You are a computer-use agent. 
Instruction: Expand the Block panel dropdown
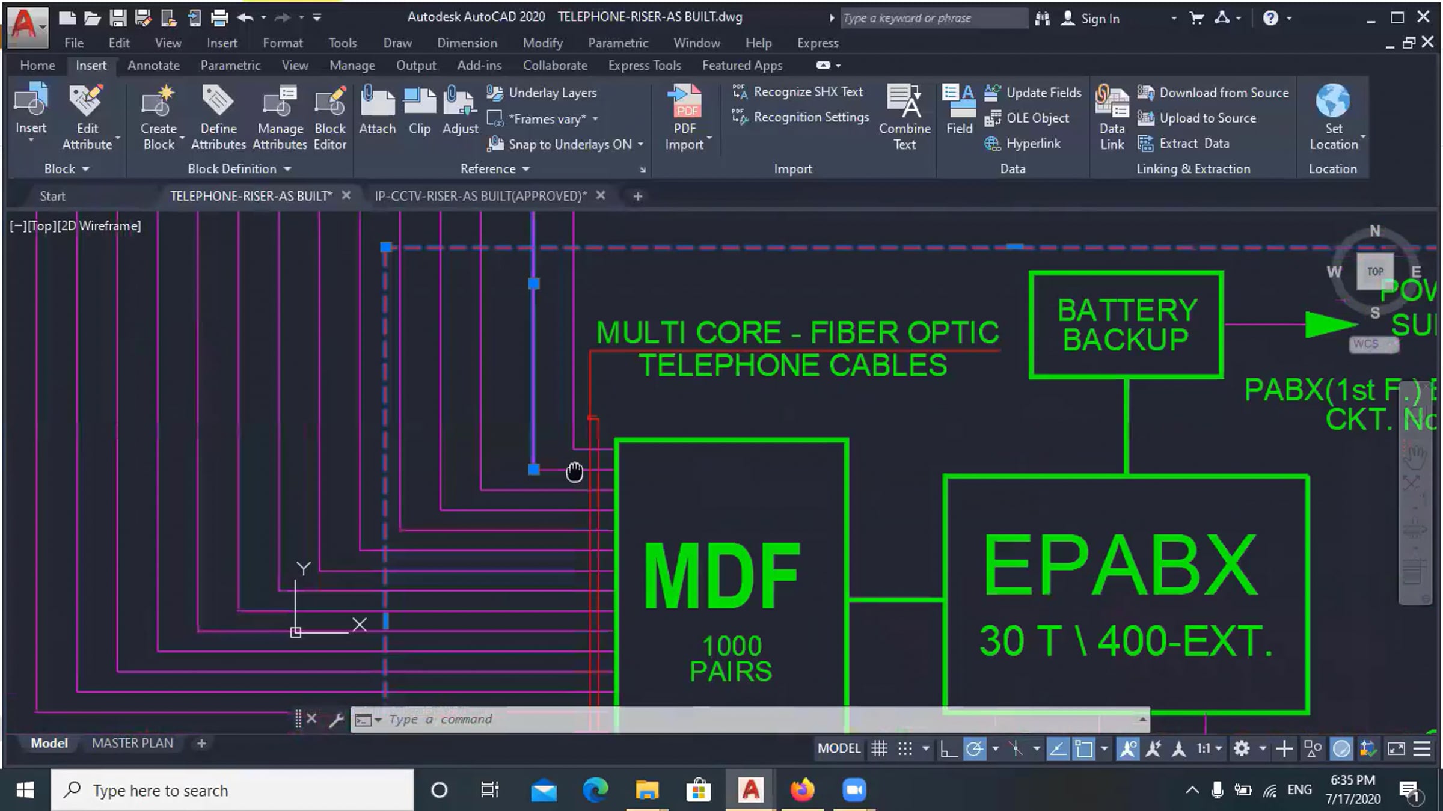coord(66,169)
